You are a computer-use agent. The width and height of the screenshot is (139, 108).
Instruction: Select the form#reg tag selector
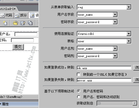[14, 97]
